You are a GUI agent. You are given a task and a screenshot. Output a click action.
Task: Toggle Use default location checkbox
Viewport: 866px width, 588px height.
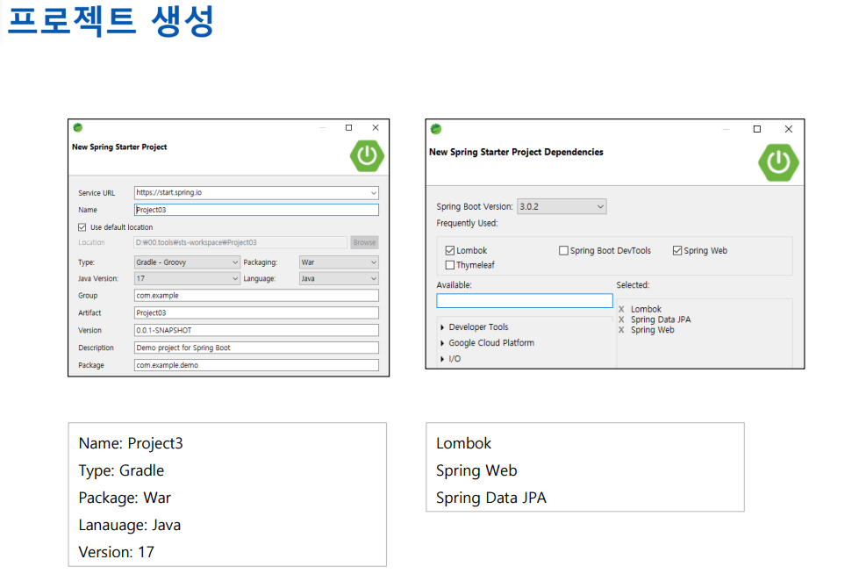click(82, 227)
